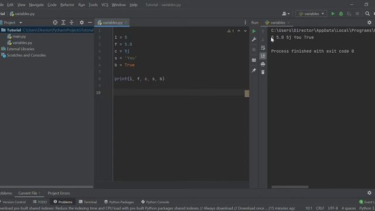The width and height of the screenshot is (375, 211).
Task: Open Problems tool window button
Action: point(63,202)
